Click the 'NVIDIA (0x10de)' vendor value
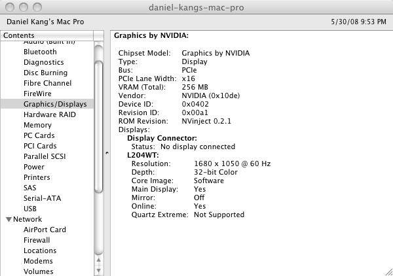 tap(211, 95)
